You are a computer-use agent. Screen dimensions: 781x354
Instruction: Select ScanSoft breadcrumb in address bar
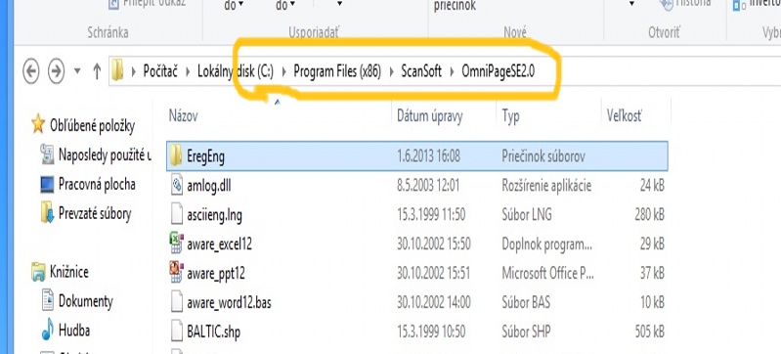pyautogui.click(x=421, y=71)
